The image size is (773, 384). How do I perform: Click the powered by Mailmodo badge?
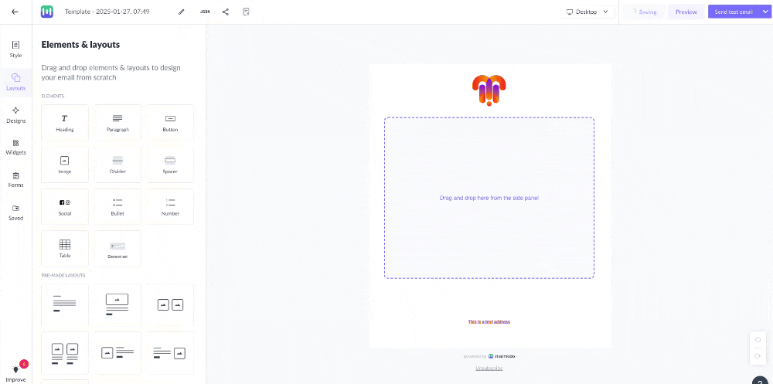pos(489,356)
